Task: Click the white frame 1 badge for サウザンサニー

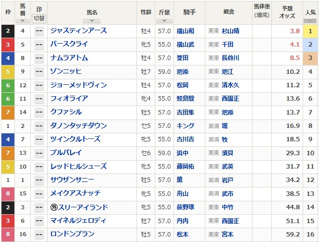Action: click(7, 180)
